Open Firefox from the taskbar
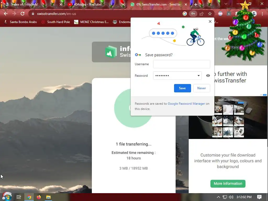This screenshot has height=201, width=268. point(39,197)
